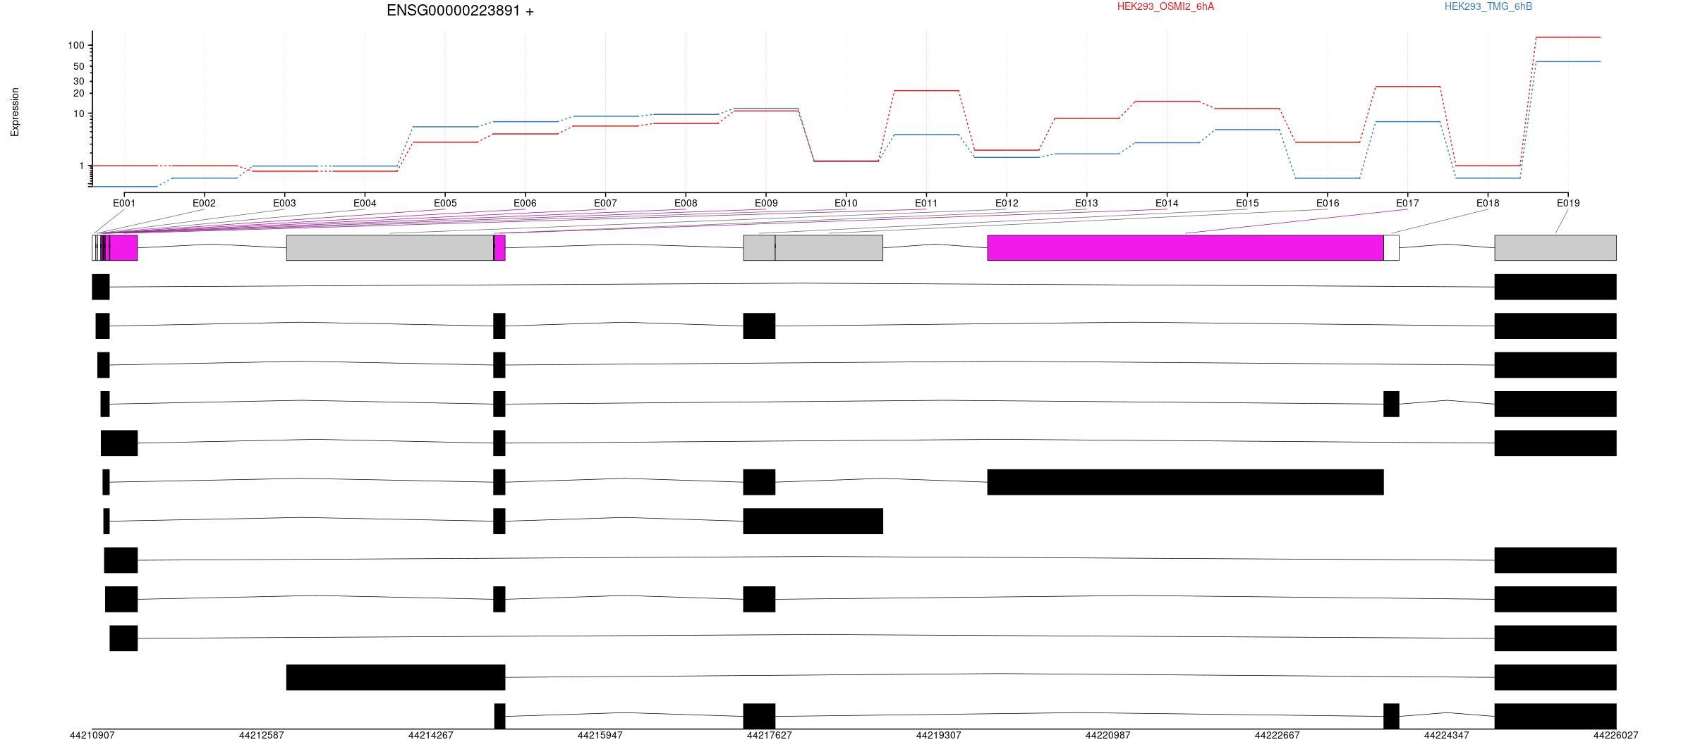Click the widest black transcript exon under magenta exon
Screen dimensions: 1693x747
(1185, 482)
